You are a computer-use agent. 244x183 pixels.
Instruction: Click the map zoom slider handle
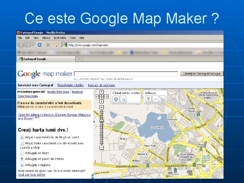pyautogui.click(x=102, y=121)
